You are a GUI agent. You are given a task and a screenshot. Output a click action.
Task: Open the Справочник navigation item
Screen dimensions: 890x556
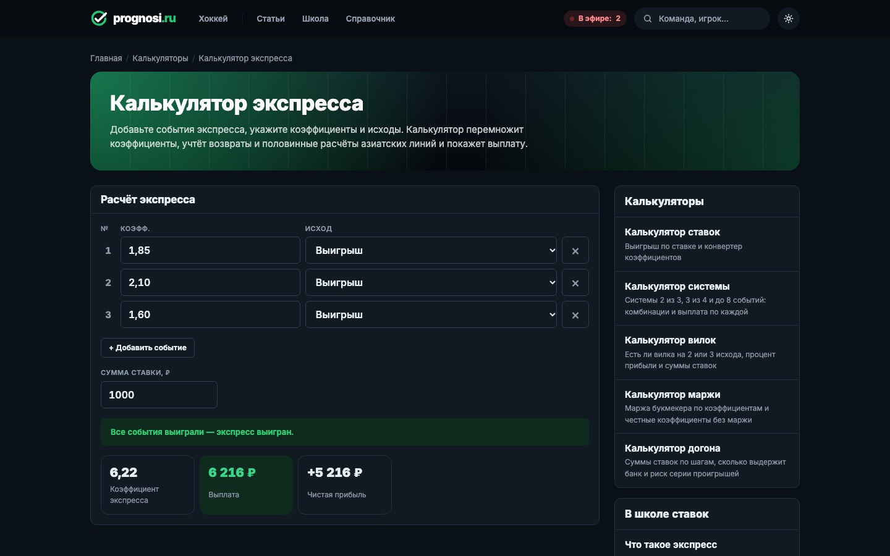[370, 19]
